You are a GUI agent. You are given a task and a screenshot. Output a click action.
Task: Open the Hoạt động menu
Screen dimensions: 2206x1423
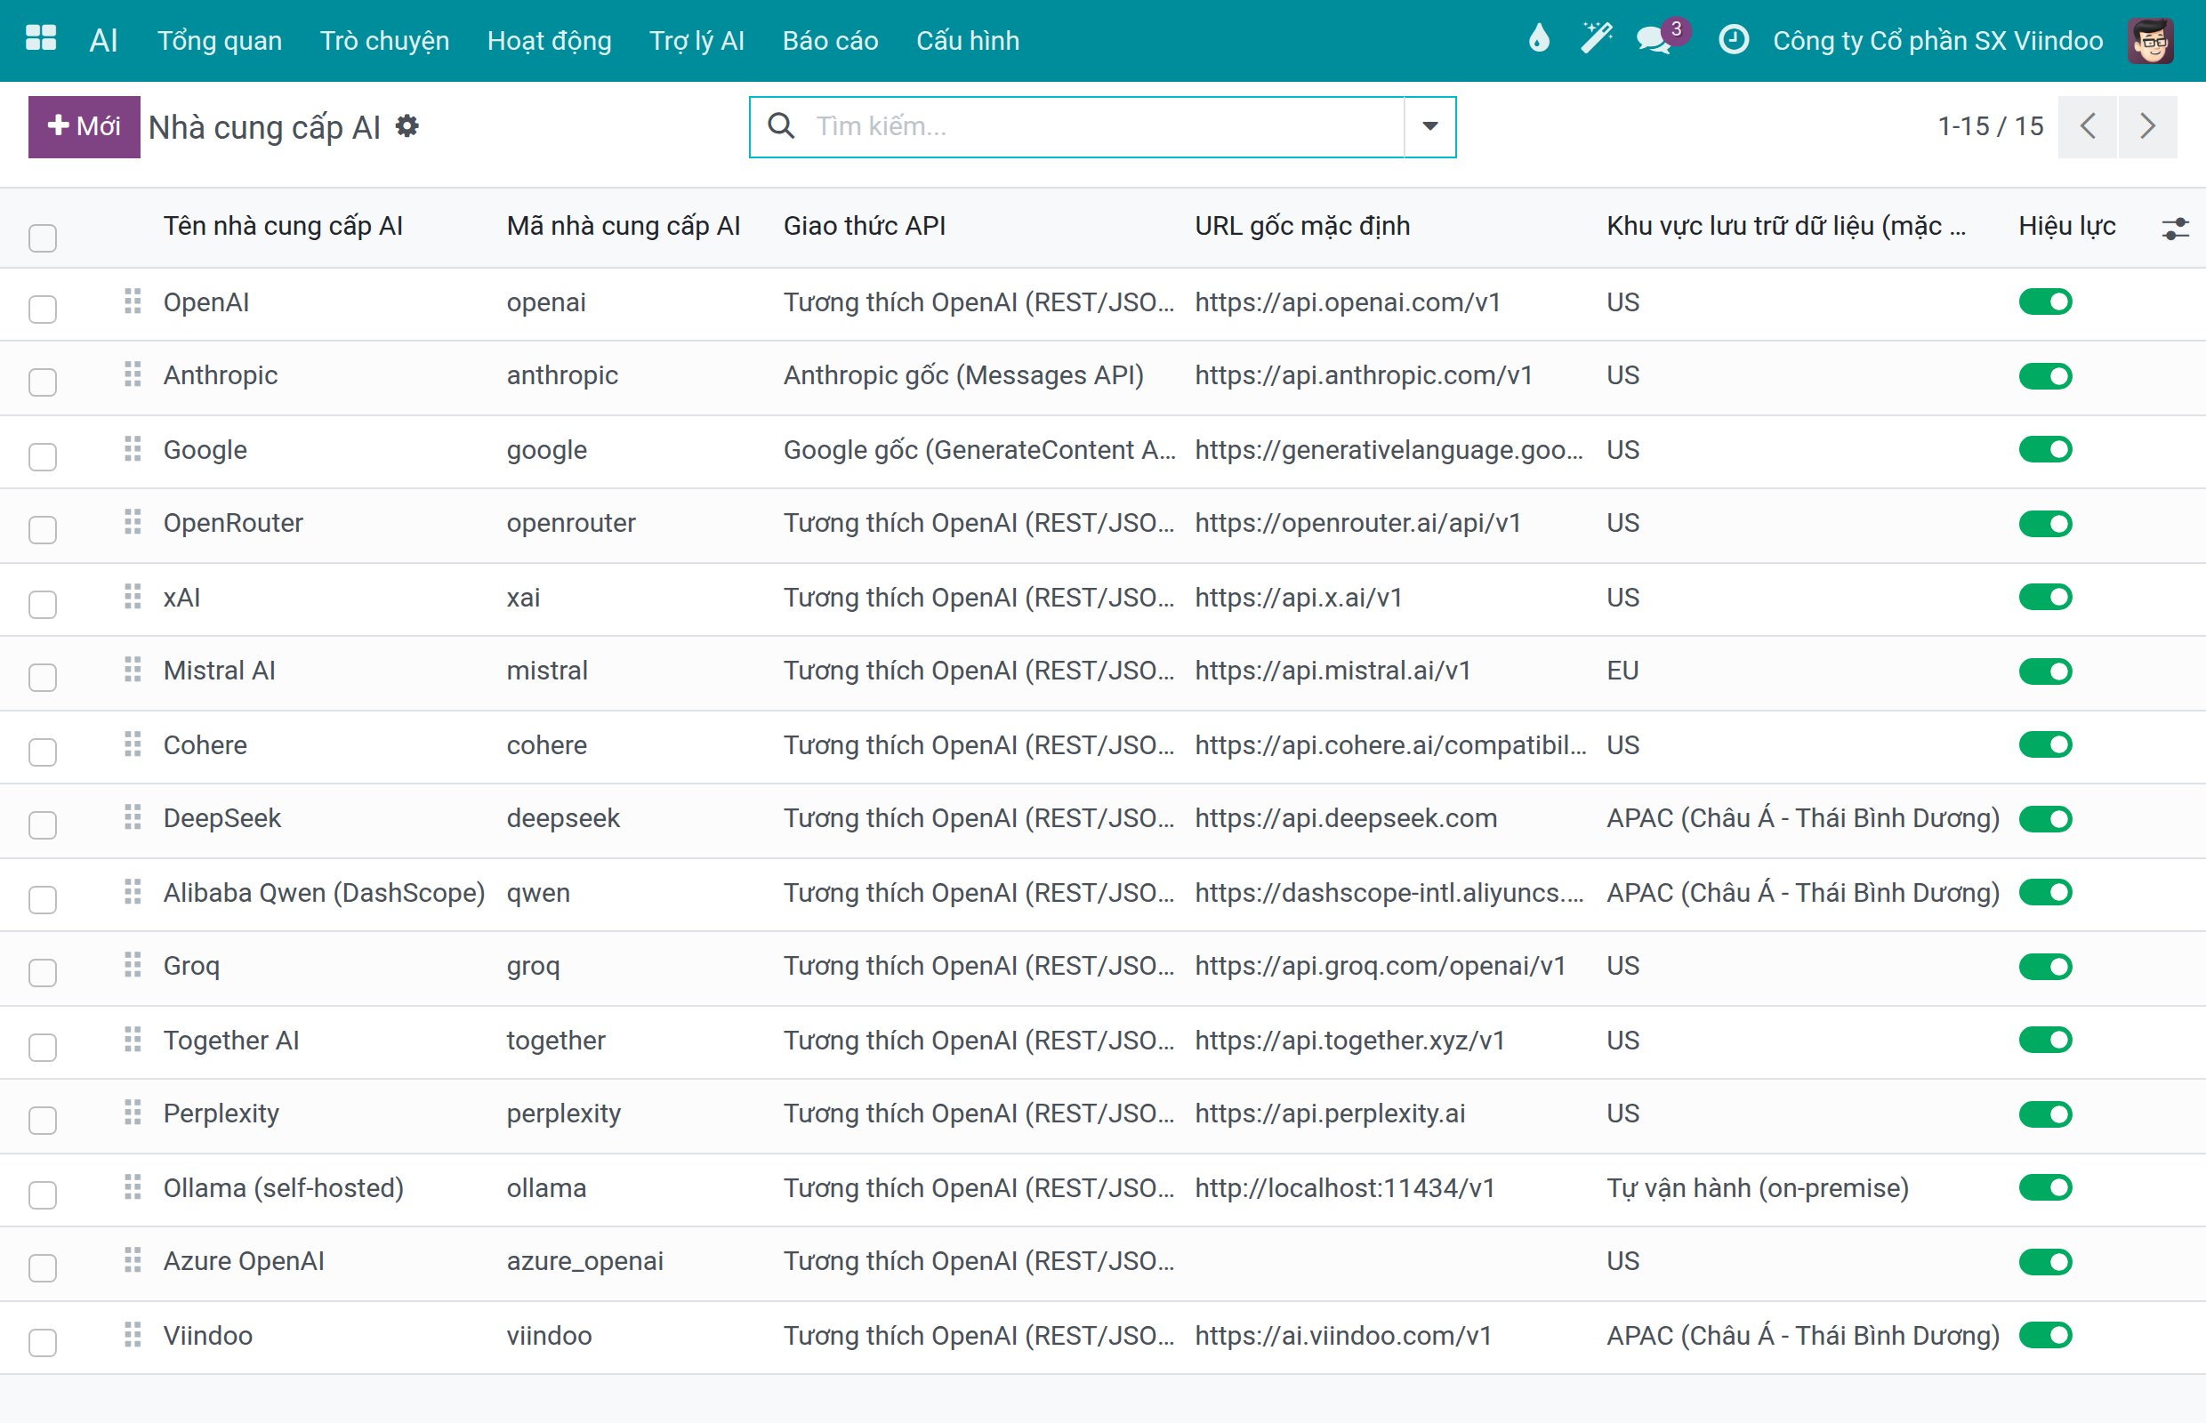tap(549, 41)
